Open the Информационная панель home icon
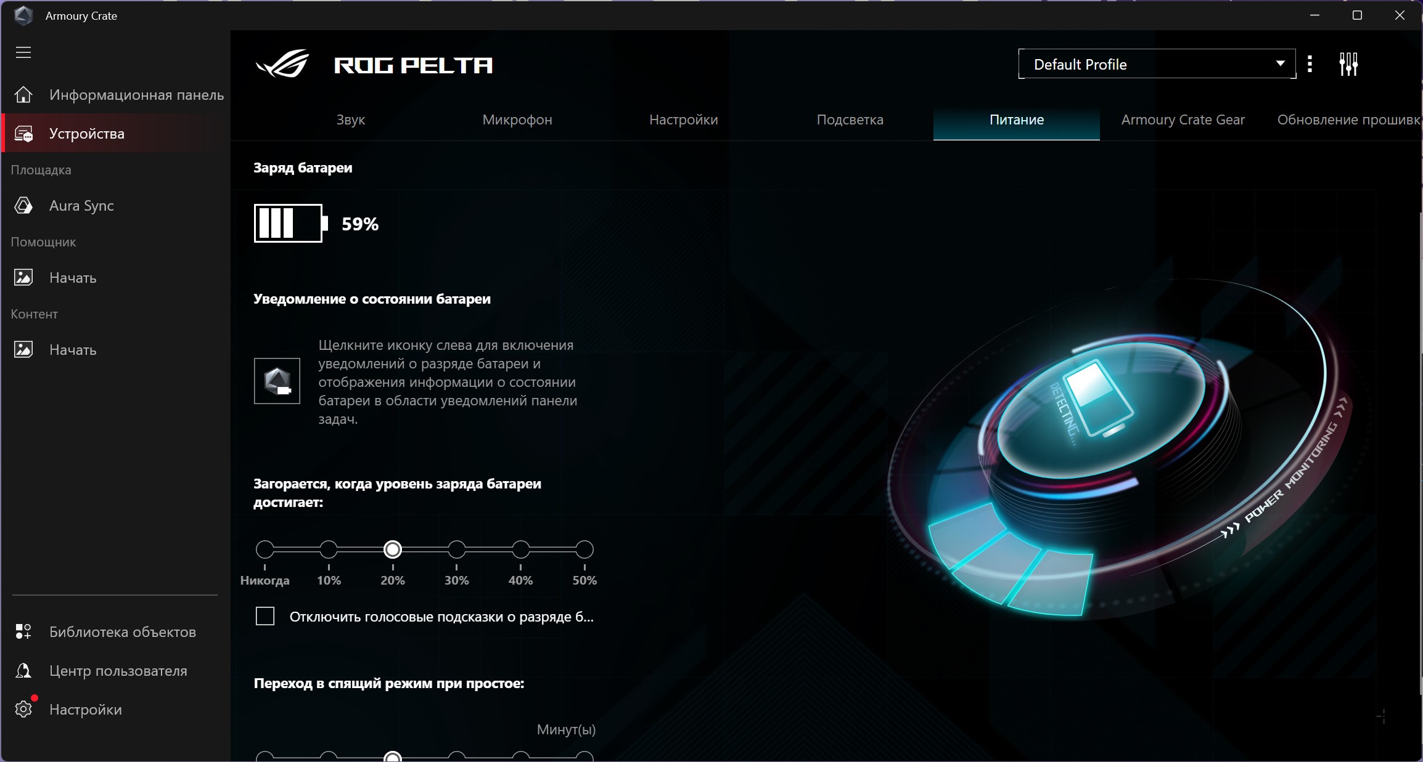The height and width of the screenshot is (762, 1423). [23, 95]
